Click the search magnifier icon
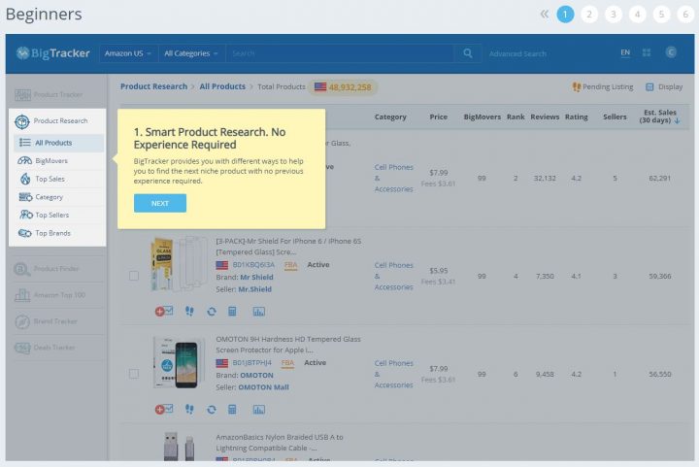This screenshot has height=467, width=699. pos(467,53)
